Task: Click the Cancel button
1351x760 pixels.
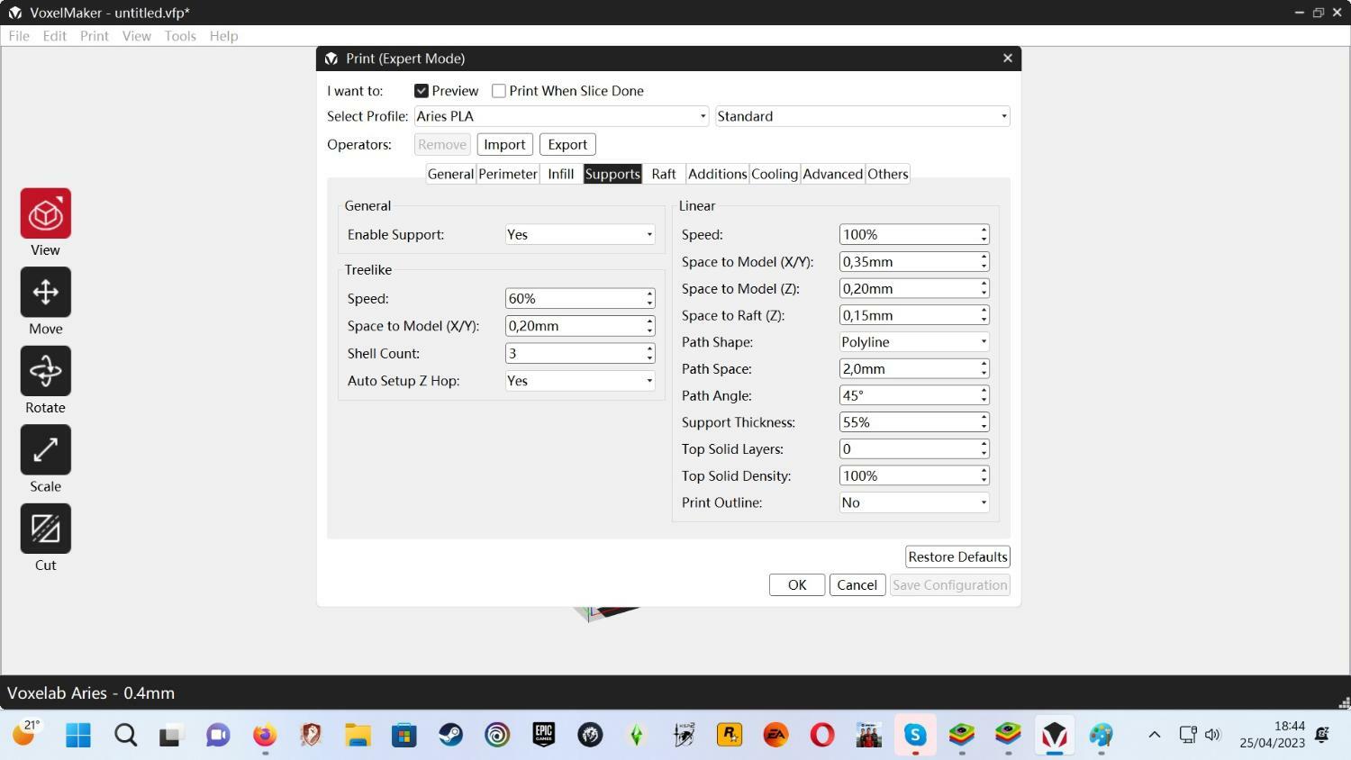Action: coord(857,584)
